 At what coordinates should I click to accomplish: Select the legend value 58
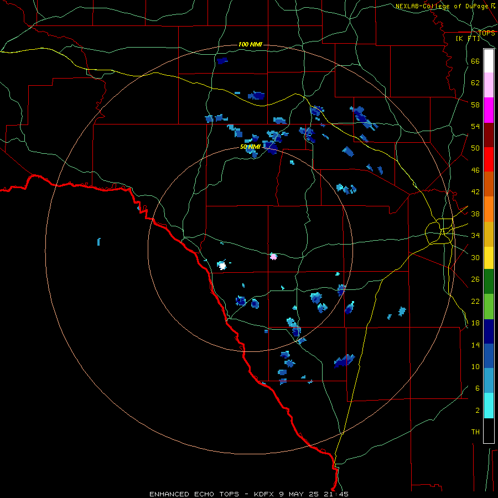click(475, 105)
